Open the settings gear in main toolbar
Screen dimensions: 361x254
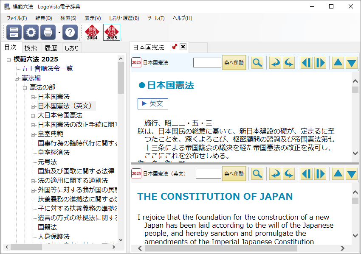click(x=31, y=32)
